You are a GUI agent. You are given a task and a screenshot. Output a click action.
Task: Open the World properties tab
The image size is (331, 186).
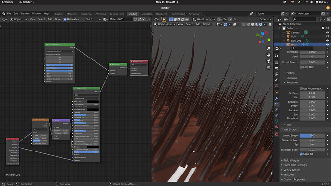[277, 85]
